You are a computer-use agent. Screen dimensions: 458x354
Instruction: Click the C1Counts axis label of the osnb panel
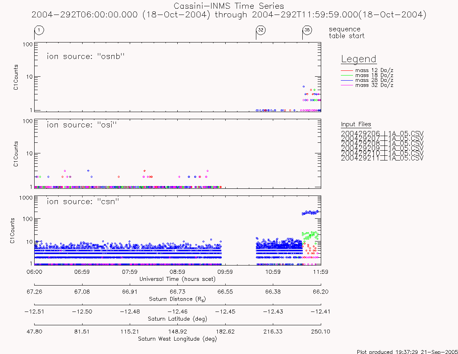16,77
